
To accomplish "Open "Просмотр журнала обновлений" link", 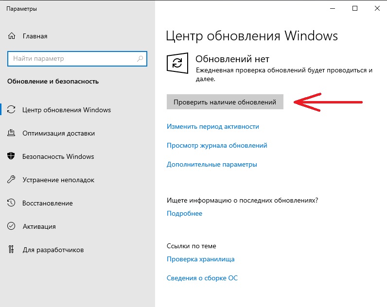I will click(x=217, y=145).
